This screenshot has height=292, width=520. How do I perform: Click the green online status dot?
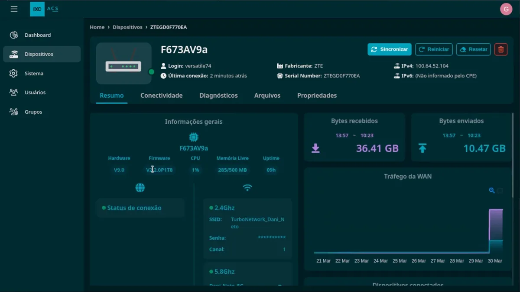coord(151,72)
